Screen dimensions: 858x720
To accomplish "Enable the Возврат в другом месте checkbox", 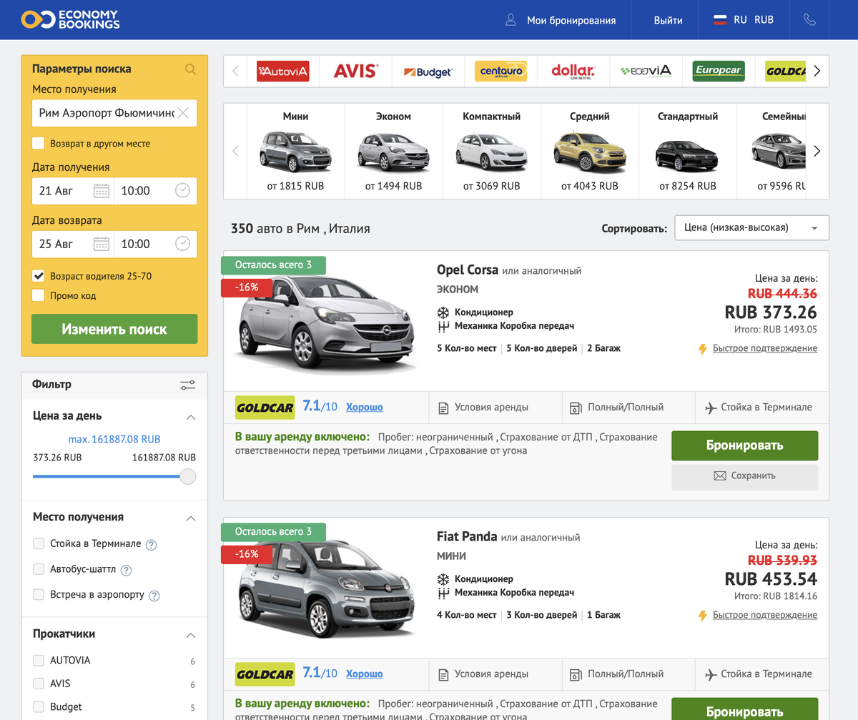I will click(38, 143).
